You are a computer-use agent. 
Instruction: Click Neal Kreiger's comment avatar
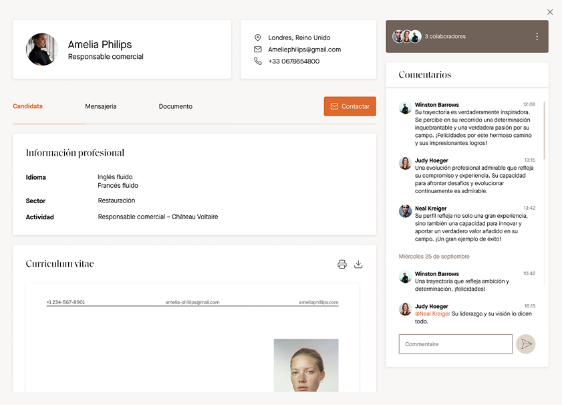coord(405,211)
